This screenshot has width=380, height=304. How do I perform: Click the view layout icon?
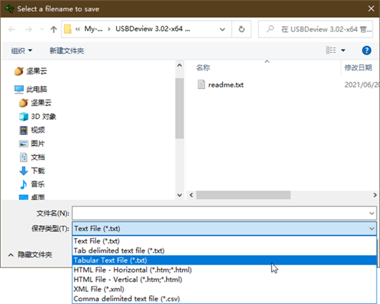point(331,51)
